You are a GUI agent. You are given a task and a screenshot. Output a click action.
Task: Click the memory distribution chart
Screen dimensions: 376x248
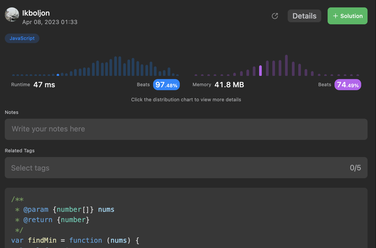(x=277, y=66)
